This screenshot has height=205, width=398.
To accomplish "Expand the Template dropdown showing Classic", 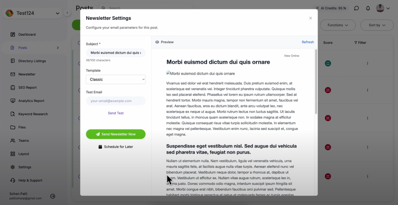I will coord(116,79).
